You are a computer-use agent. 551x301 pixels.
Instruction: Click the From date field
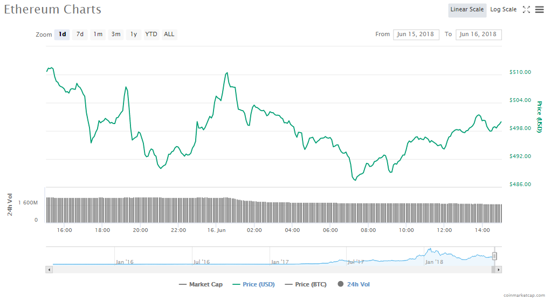(416, 35)
